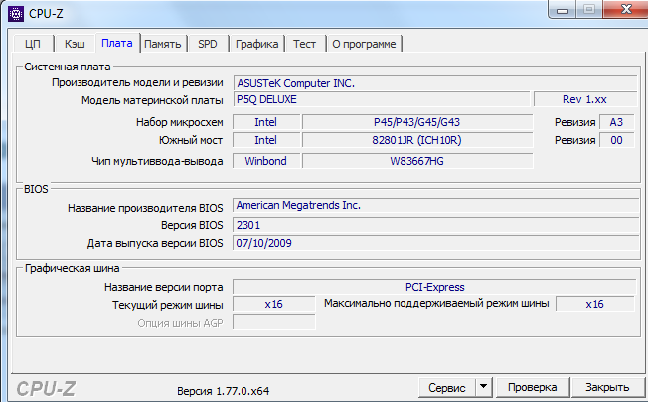Screen dimensions: 648x402
Task: Click the BIOS version 2301 field
Action: [x=436, y=225]
